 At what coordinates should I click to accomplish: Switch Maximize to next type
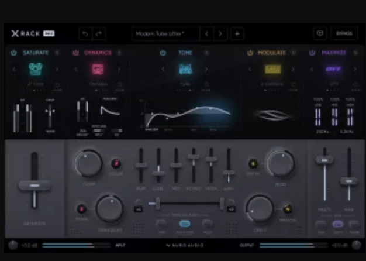click(355, 70)
